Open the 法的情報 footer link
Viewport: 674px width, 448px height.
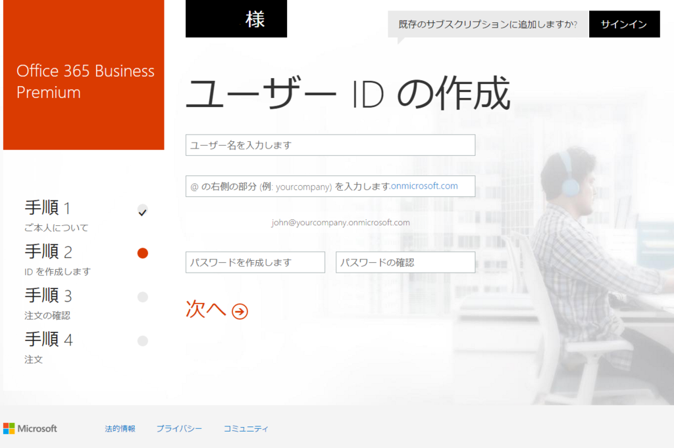pyautogui.click(x=120, y=428)
